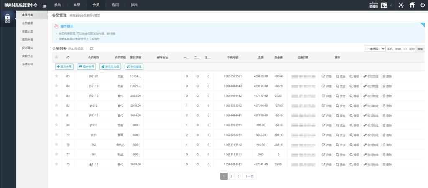The image size is (428, 188).
Task: Open the --请选择-- filter dropdown
Action: click(375, 49)
